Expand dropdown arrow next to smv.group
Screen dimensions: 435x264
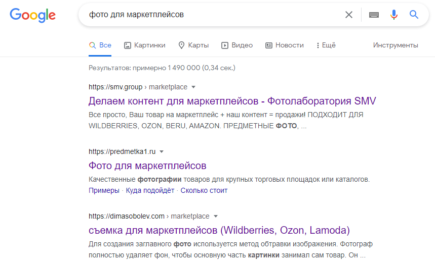pos(193,87)
